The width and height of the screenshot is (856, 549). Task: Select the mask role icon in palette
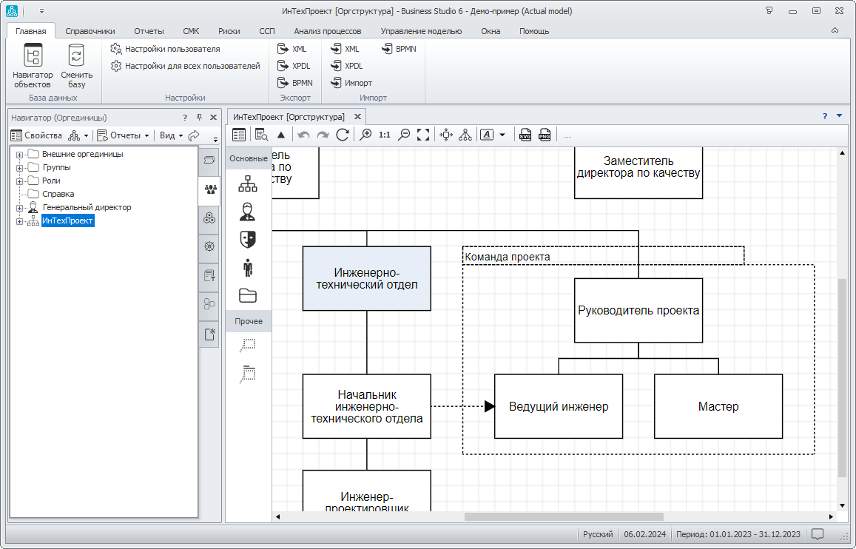pyautogui.click(x=248, y=239)
